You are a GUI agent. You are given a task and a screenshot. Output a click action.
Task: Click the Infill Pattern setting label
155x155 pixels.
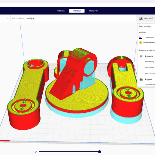149,68
